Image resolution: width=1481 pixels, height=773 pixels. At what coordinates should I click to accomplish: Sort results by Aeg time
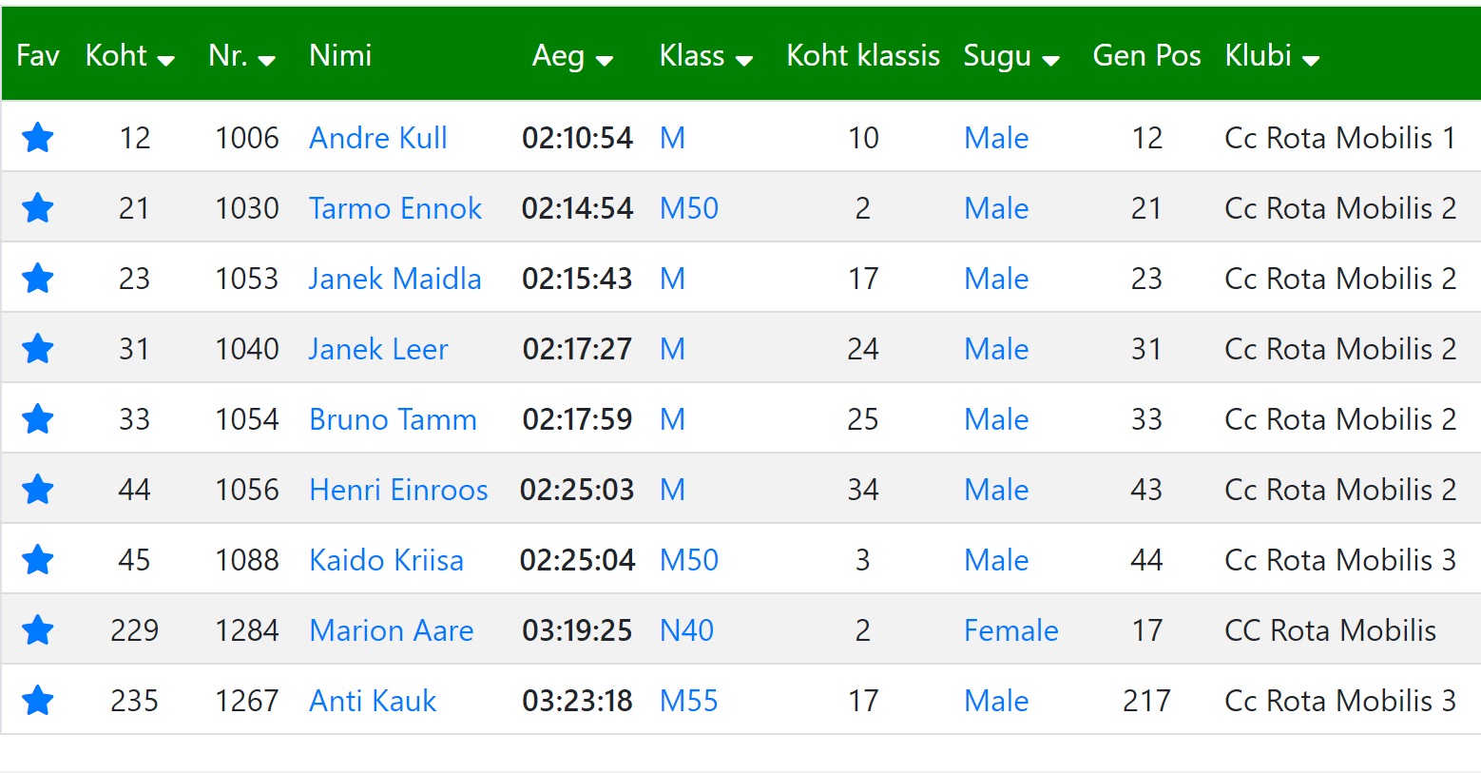(573, 56)
